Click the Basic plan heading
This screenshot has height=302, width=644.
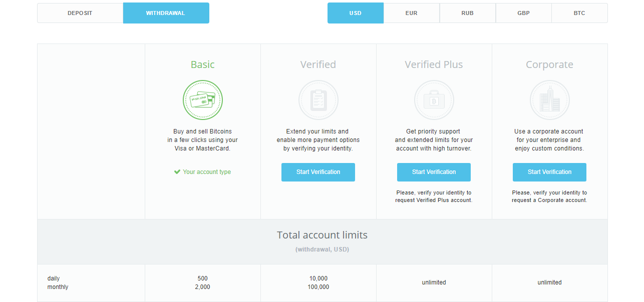pos(203,64)
